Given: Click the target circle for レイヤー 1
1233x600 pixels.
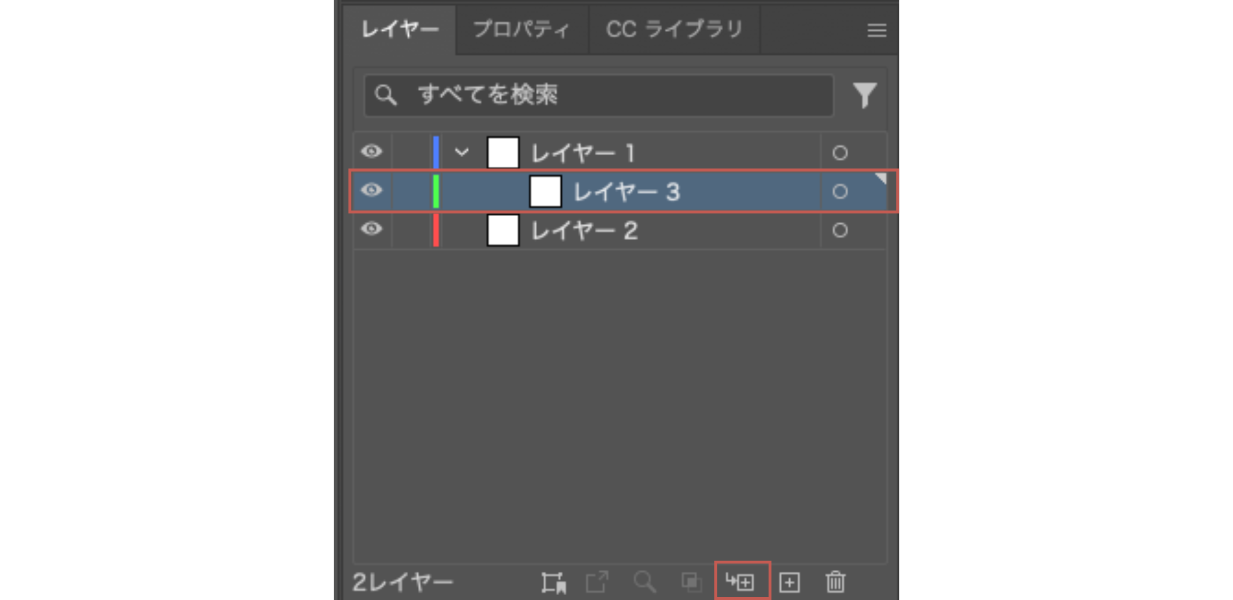Looking at the screenshot, I should (840, 152).
